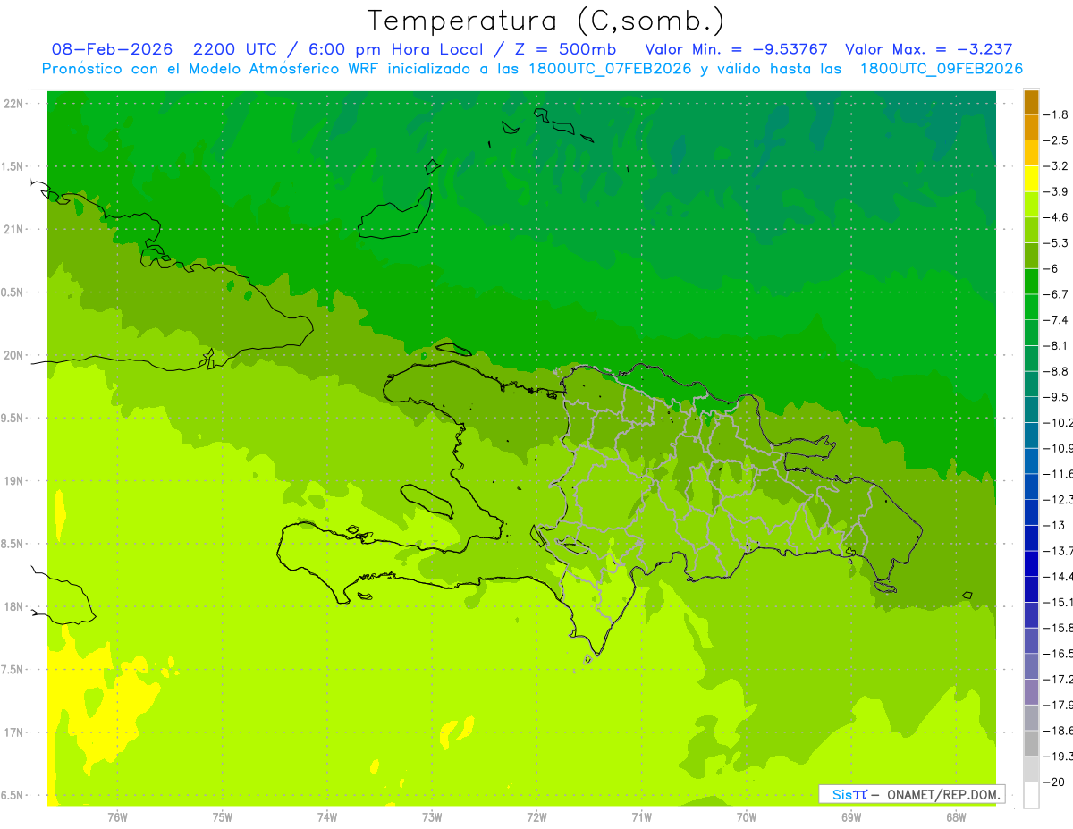Click the '70W' longitude axis label
The image size is (1073, 829).
point(747,818)
